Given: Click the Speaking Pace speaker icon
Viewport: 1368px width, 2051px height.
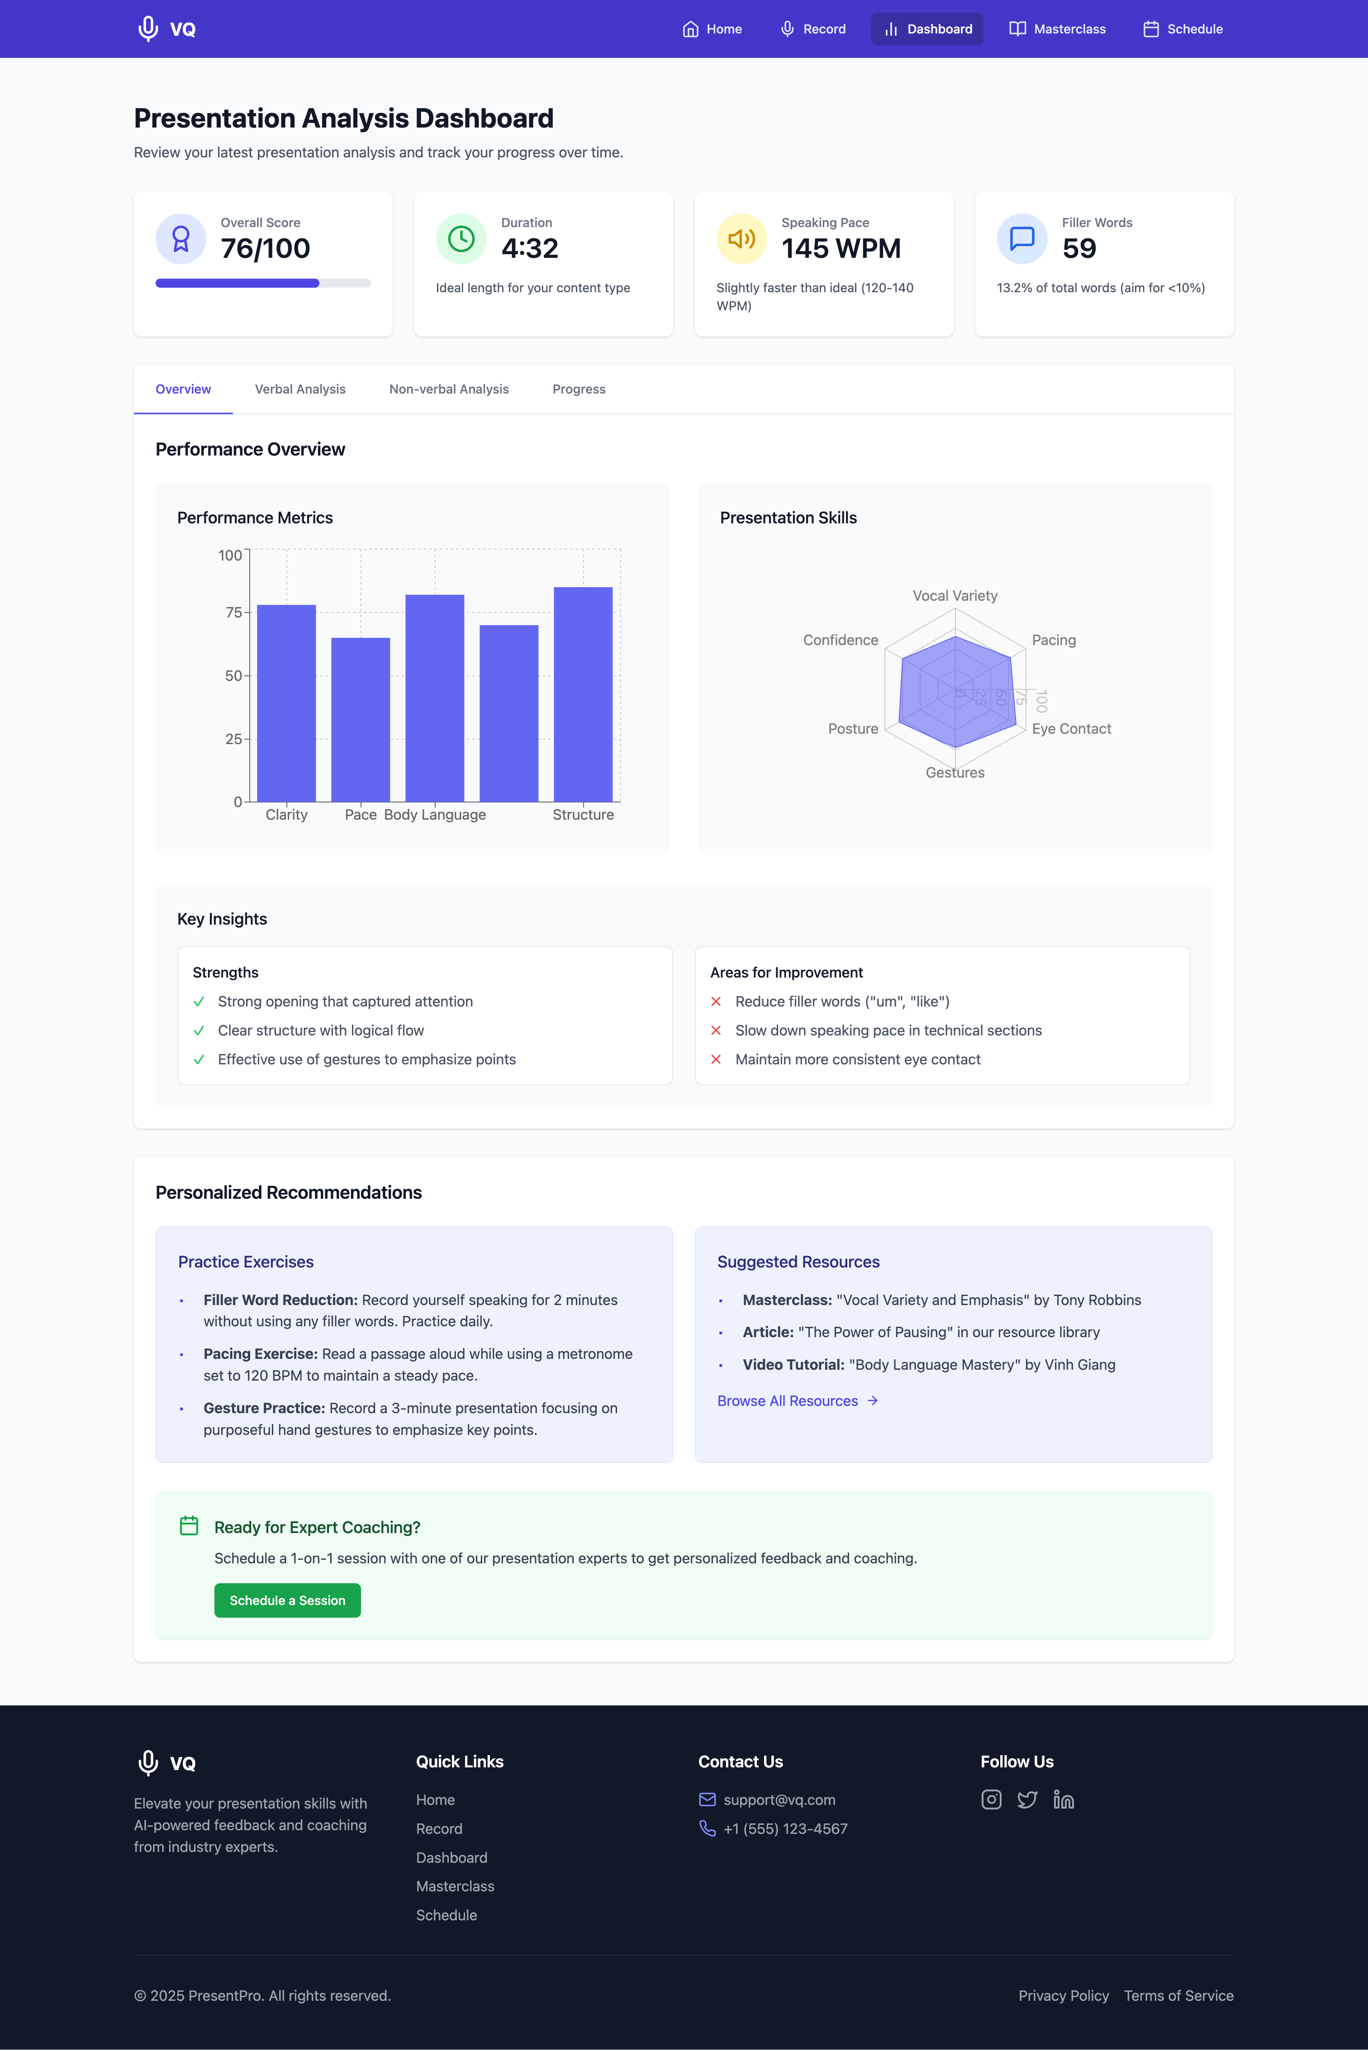Looking at the screenshot, I should [741, 239].
